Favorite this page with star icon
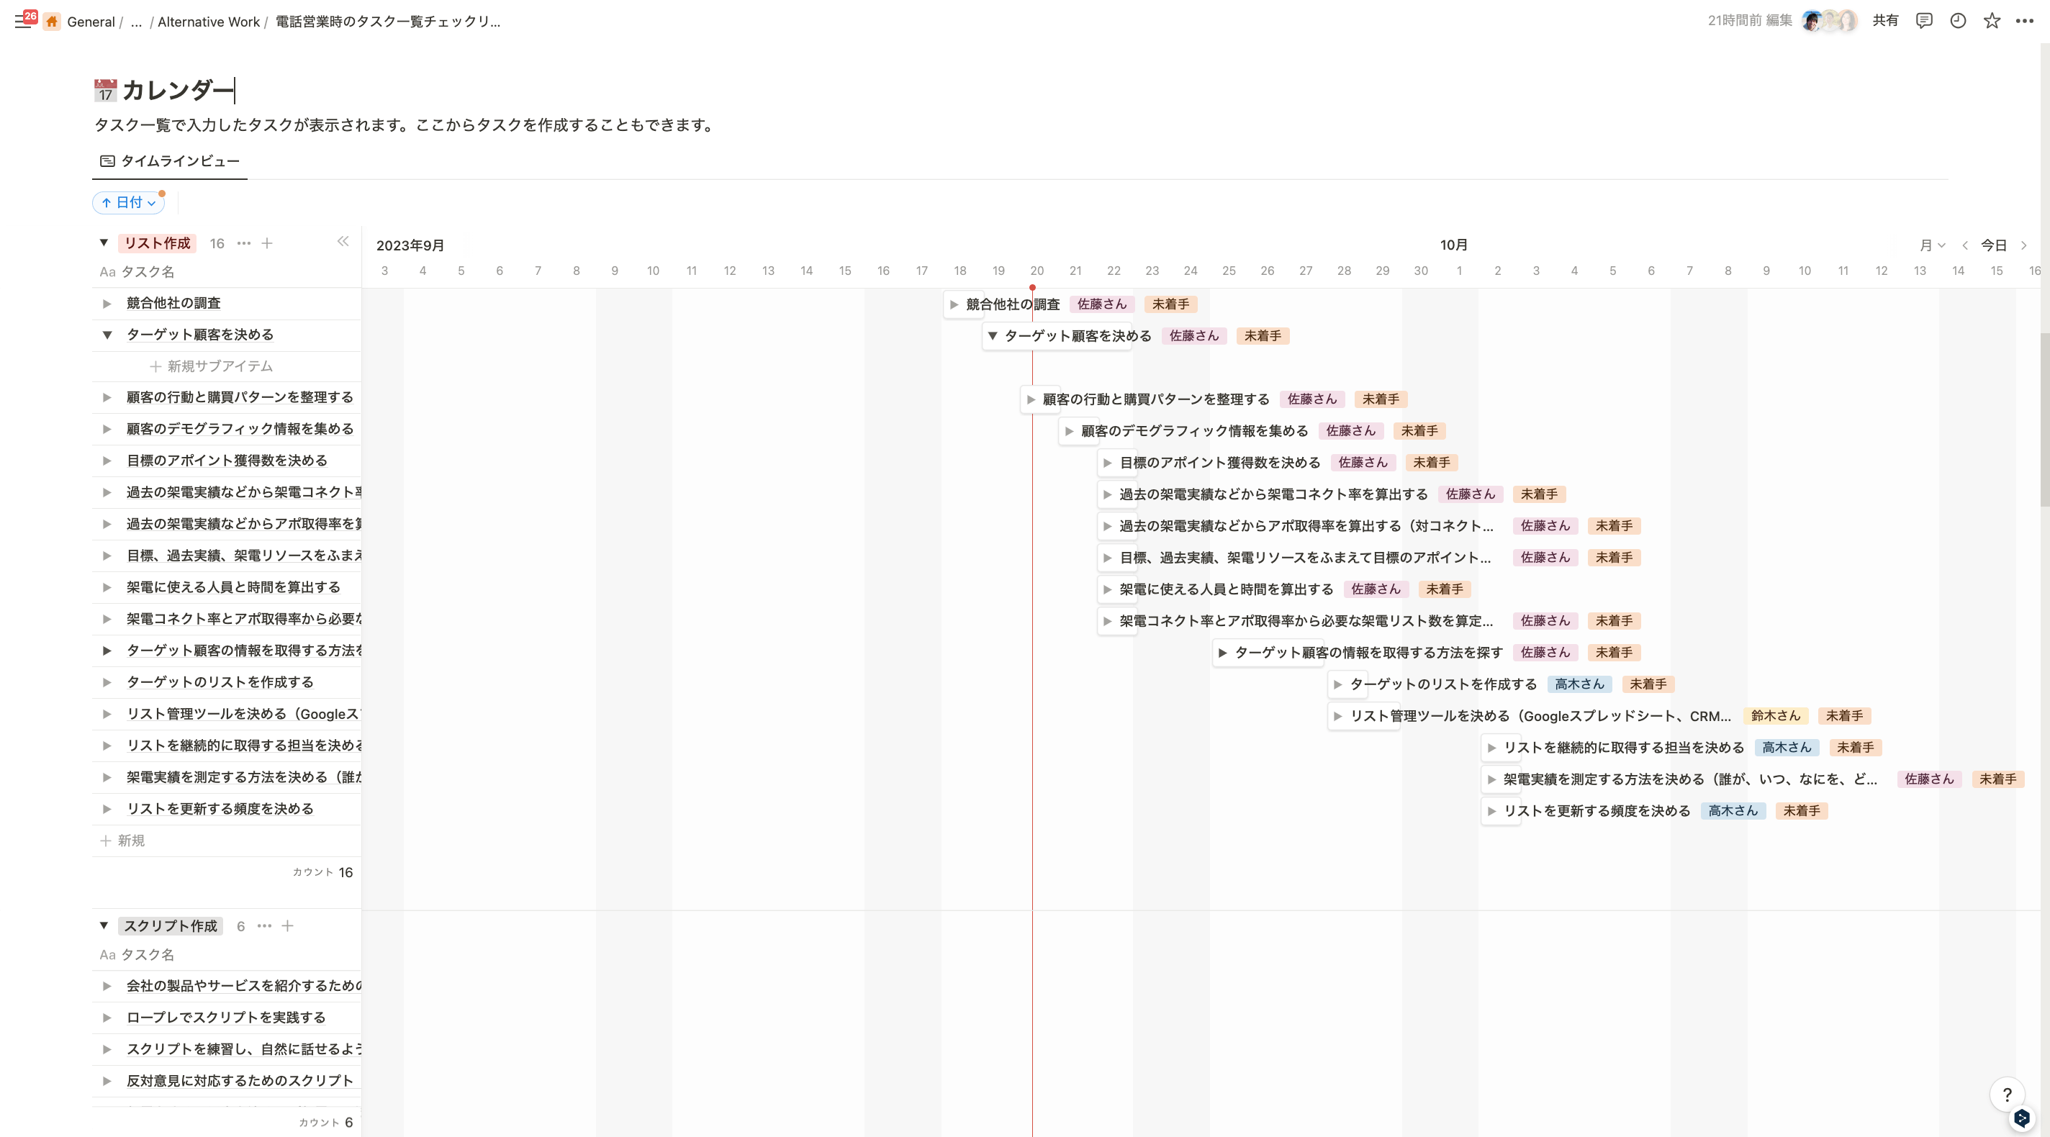 (1991, 21)
